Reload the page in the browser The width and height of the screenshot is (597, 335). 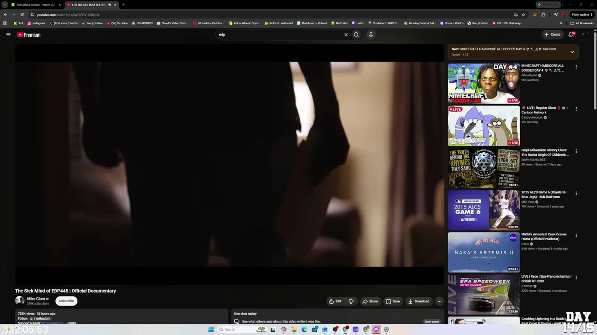22,14
